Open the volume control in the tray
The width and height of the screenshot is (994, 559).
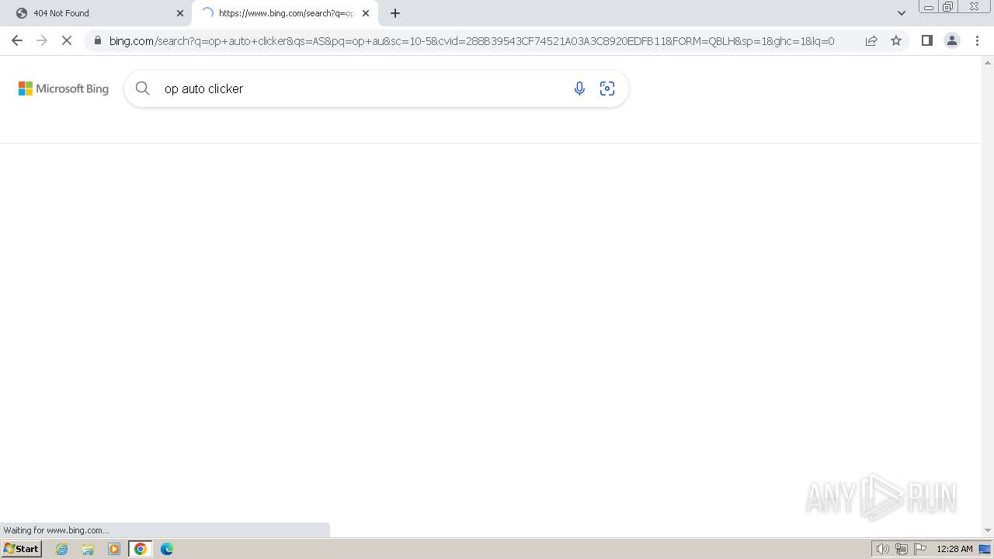click(x=882, y=549)
